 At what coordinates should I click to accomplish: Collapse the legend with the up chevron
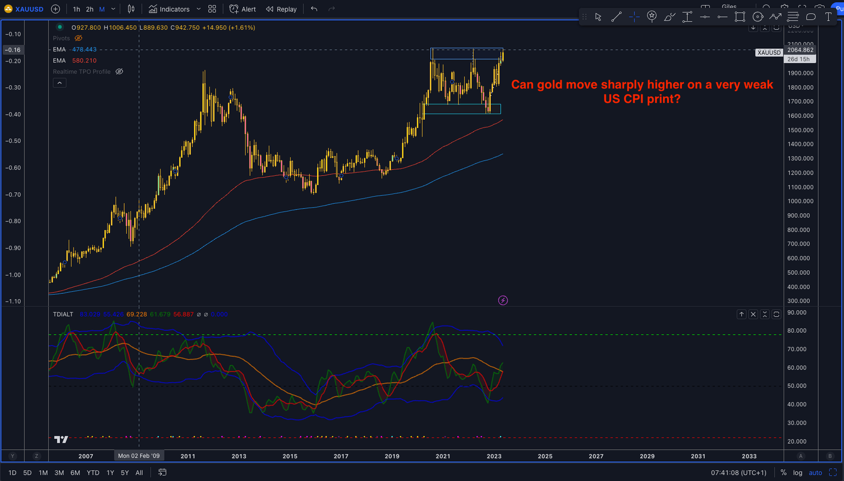(59, 82)
